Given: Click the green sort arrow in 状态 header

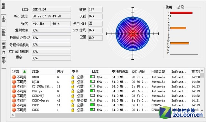Looking at the screenshot, I should point(24,71).
